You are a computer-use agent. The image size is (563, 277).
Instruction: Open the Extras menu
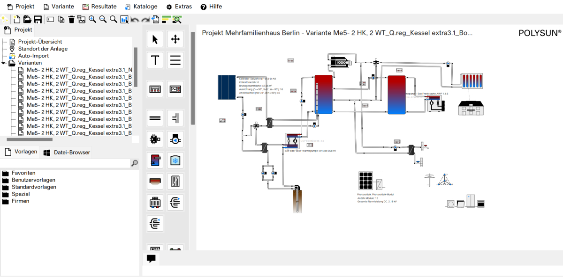[x=179, y=7]
